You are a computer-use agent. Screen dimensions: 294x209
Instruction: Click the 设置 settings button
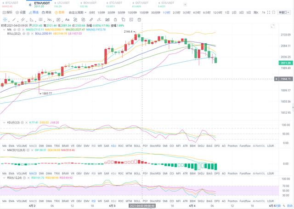tap(21, 12)
